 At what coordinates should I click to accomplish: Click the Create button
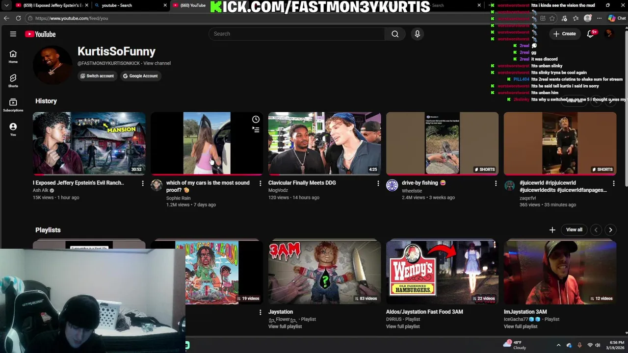click(x=565, y=34)
